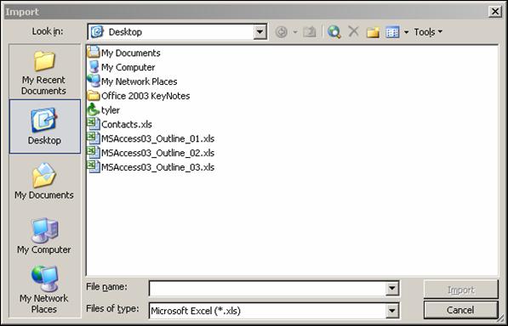Close the Import dialog

click(x=495, y=12)
